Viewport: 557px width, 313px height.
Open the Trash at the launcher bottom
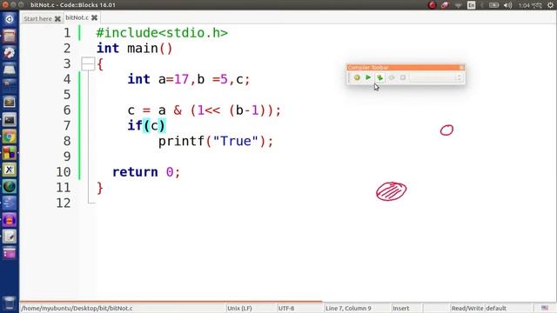[10, 303]
